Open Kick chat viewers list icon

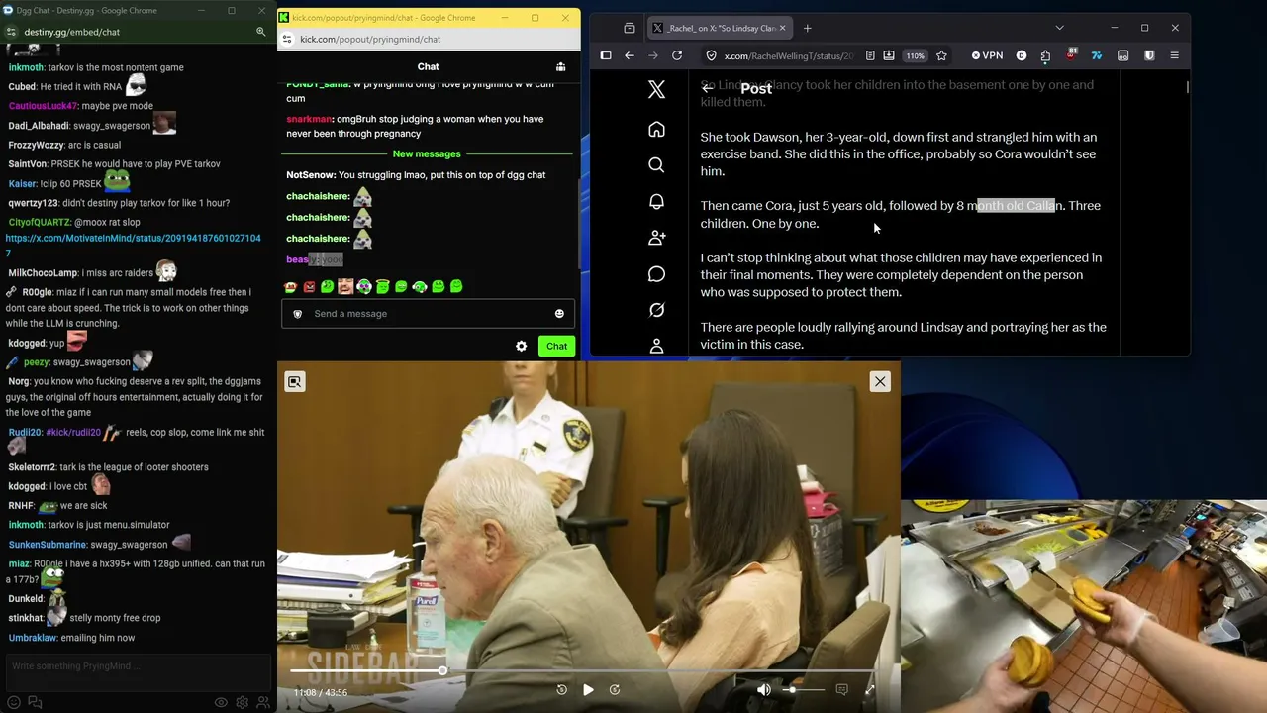click(560, 66)
